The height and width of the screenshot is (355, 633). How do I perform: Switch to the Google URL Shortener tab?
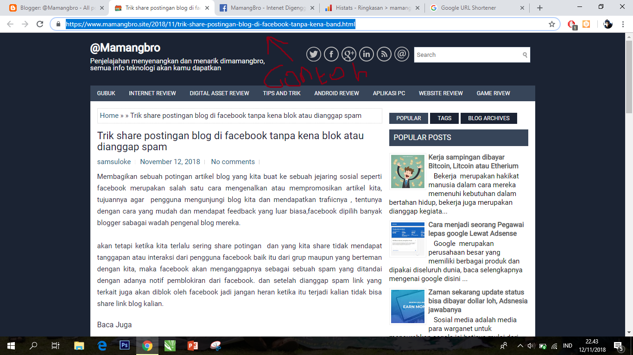pos(476,8)
